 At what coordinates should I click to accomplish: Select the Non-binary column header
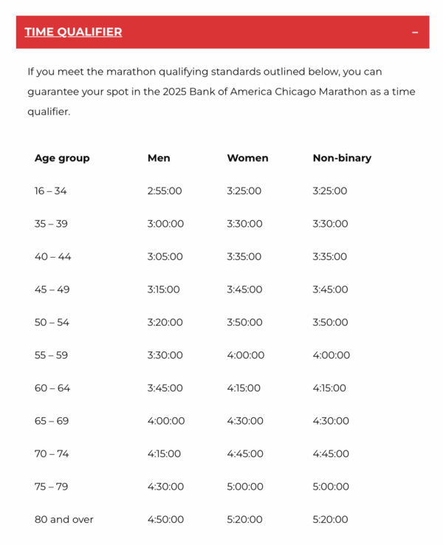pyautogui.click(x=342, y=158)
